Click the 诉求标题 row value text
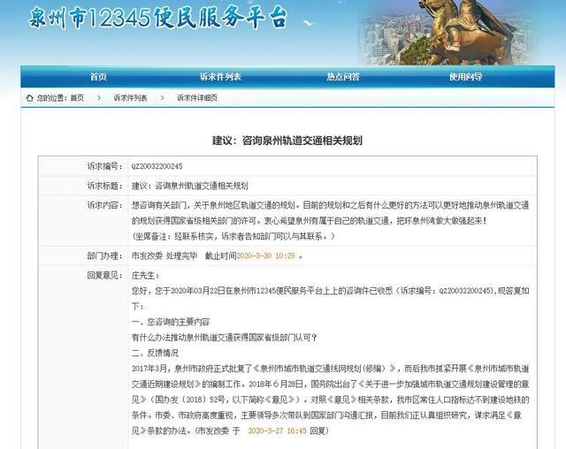 coord(190,186)
